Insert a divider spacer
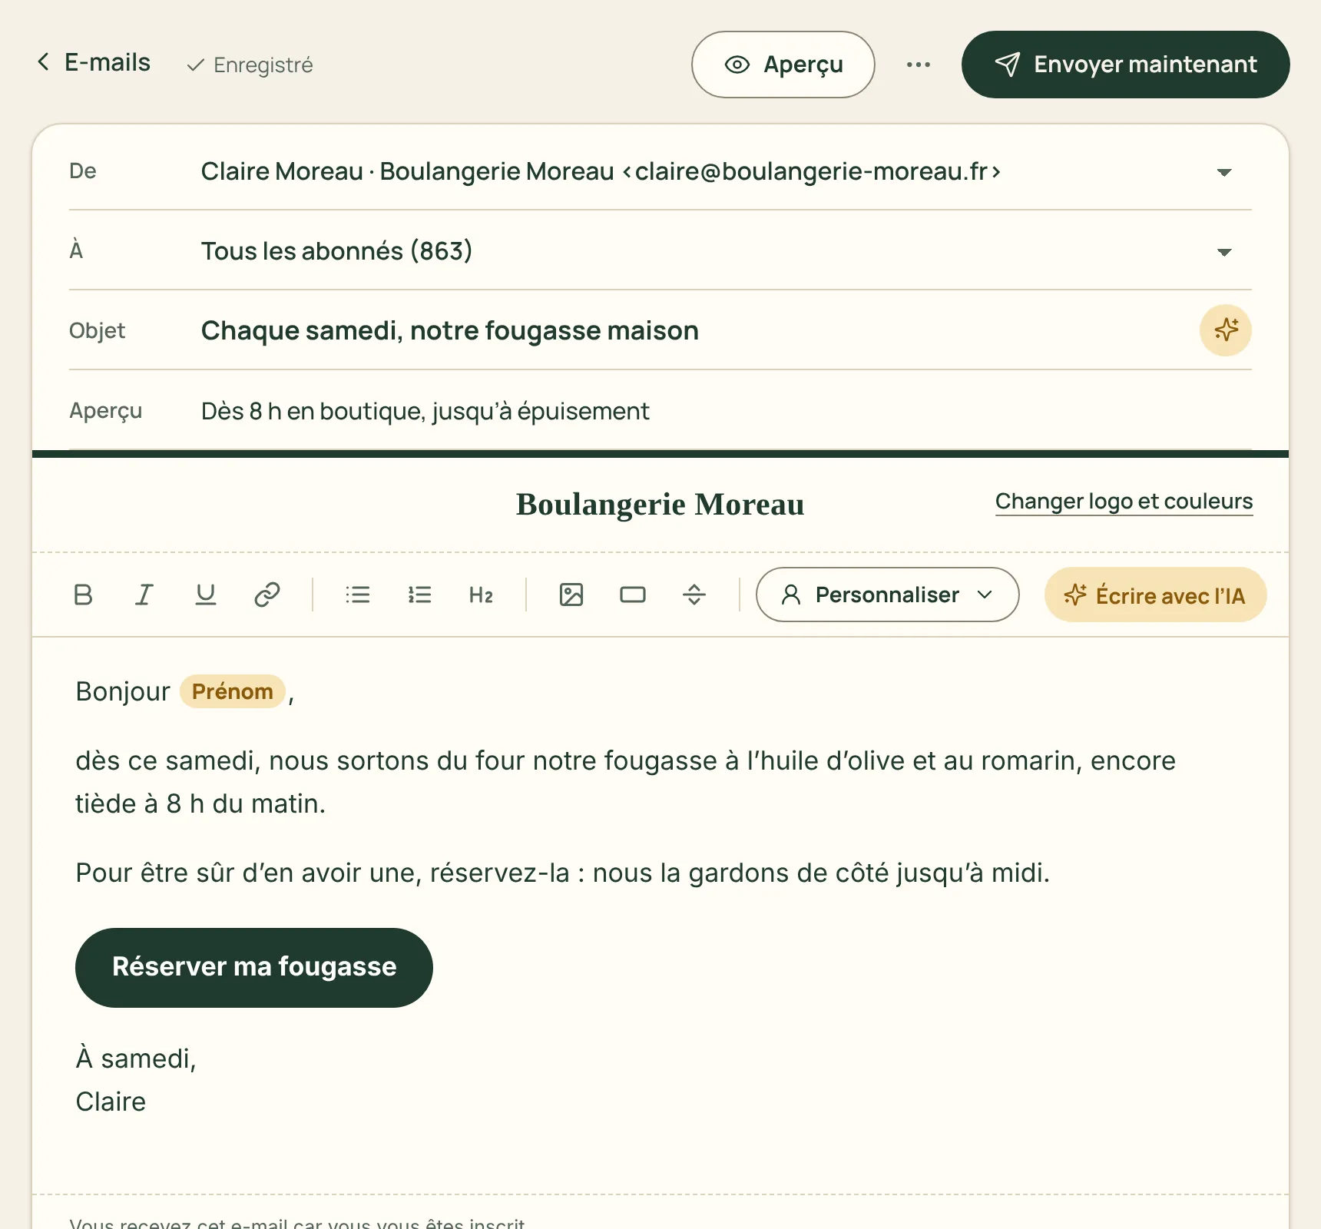The image size is (1321, 1229). click(x=694, y=595)
